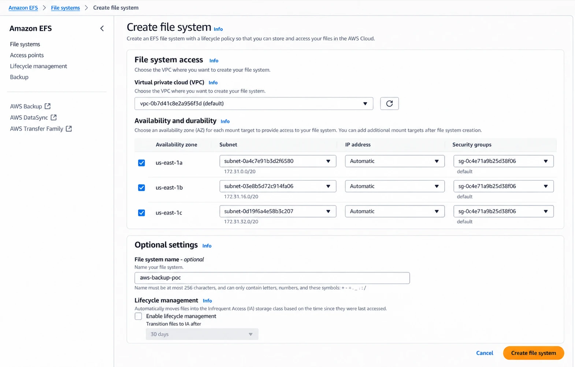Click the Security groups column header
This screenshot has width=575, height=367.
[x=472, y=145]
